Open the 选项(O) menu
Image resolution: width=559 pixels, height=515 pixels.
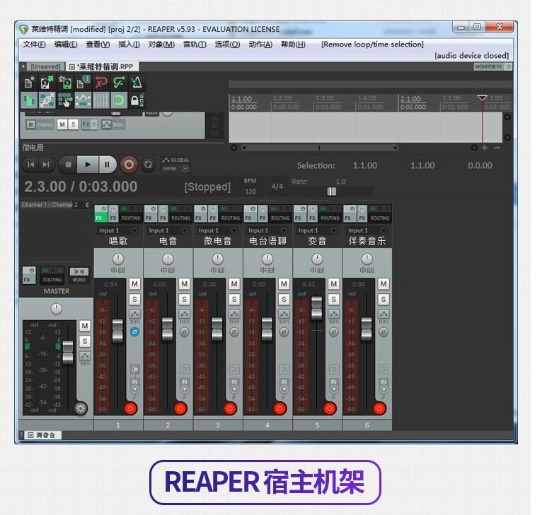click(x=227, y=45)
